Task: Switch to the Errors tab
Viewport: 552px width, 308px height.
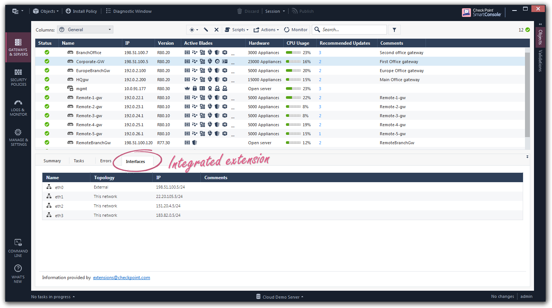Action: (106, 161)
